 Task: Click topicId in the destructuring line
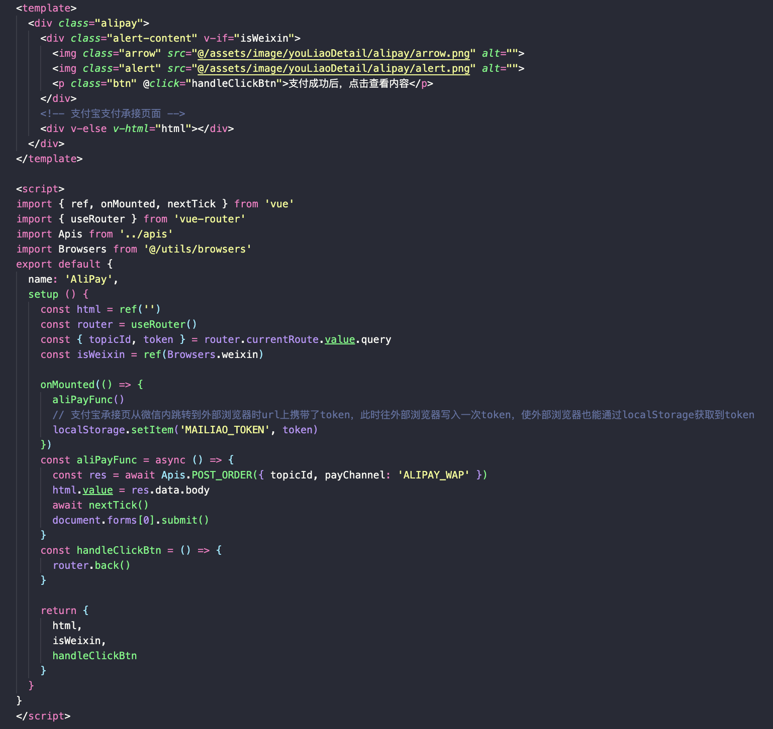coord(110,339)
